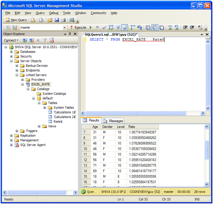Click the Comment Out Selected Lines icon
The width and height of the screenshot is (213, 204).
coord(170,28)
